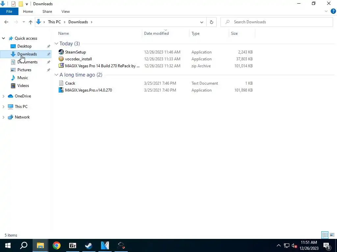Viewport: 337px width, 252px height.
Task: Expand the OneDrive tree node
Action: pyautogui.click(x=3, y=96)
